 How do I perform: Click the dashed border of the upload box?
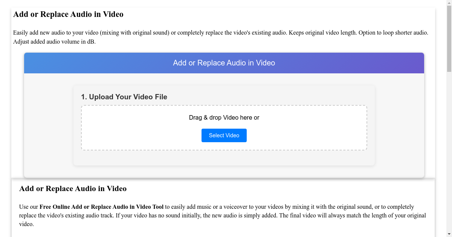tap(224, 106)
